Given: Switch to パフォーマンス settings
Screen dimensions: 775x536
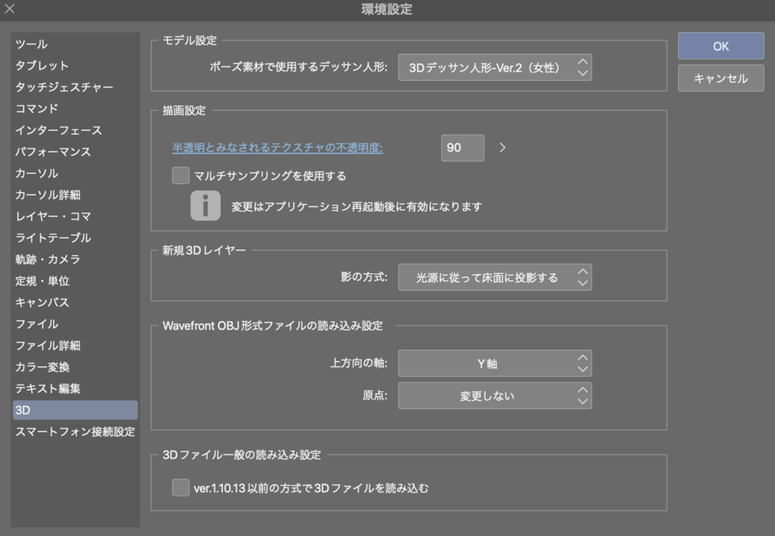Looking at the screenshot, I should pyautogui.click(x=75, y=152).
